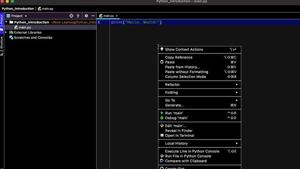Expand the Refactor submenu arrow

[x=237, y=84]
